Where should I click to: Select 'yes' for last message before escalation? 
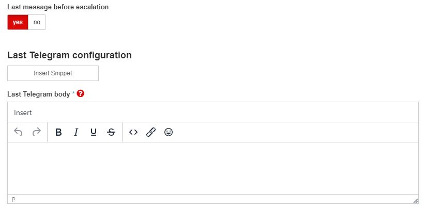(x=18, y=22)
